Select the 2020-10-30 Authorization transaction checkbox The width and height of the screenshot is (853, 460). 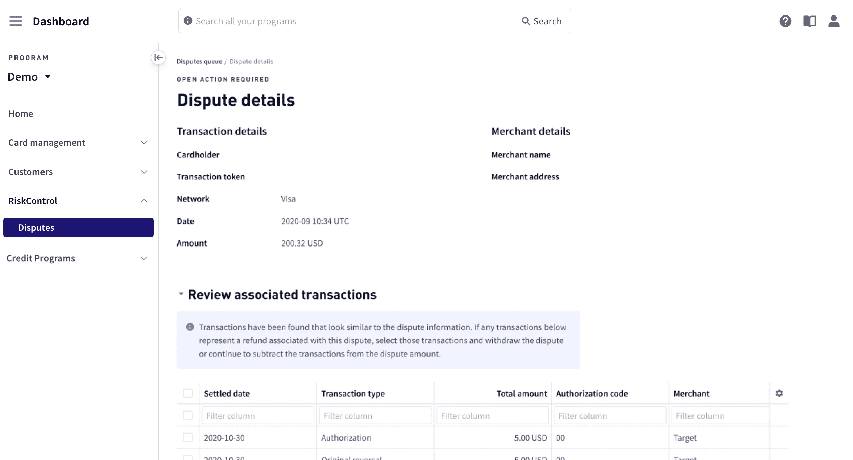tap(188, 438)
